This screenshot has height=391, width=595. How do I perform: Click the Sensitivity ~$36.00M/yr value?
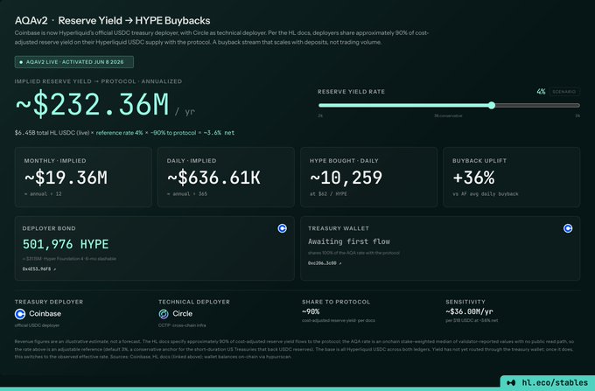[x=469, y=311]
